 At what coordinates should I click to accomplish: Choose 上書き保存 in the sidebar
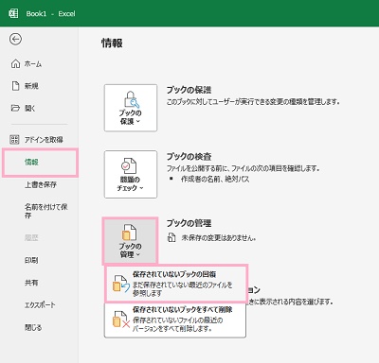(x=41, y=184)
